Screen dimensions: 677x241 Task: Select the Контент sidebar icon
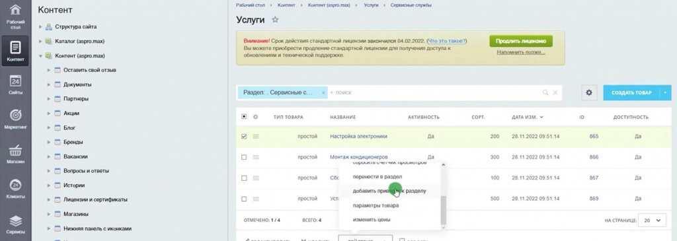(x=15, y=51)
